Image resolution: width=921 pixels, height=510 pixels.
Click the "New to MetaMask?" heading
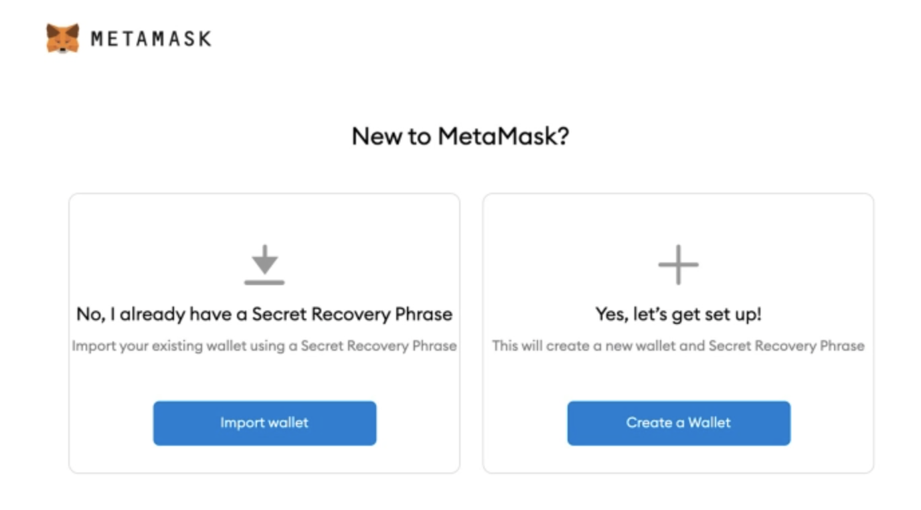tap(460, 137)
